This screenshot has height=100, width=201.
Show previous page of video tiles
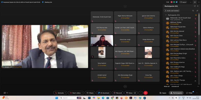[x=125, y=6]
